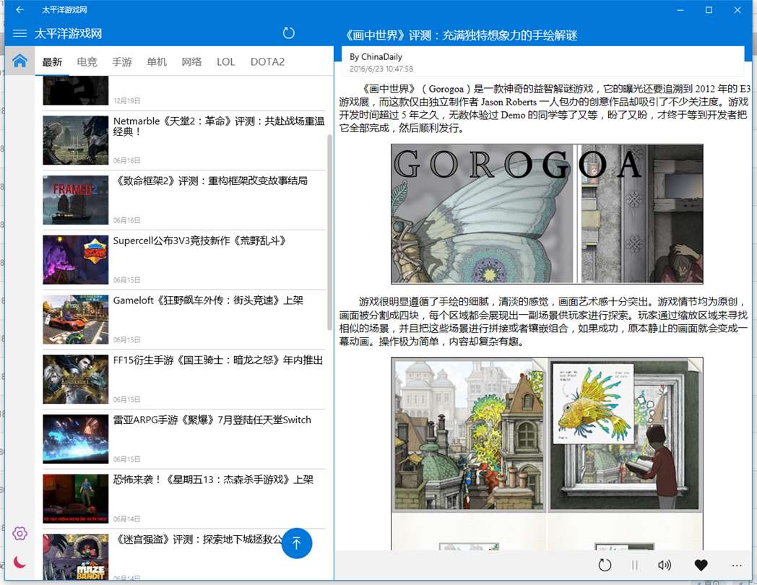Click the GOROGOA title image
Screen dimensions: 757x585
tap(547, 214)
